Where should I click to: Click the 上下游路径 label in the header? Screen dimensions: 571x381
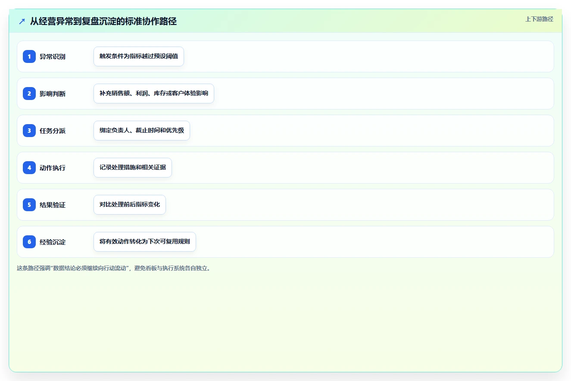click(539, 19)
